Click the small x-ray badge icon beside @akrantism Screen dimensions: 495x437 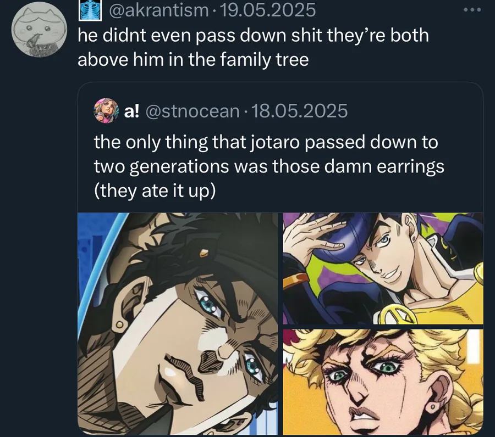click(x=90, y=11)
